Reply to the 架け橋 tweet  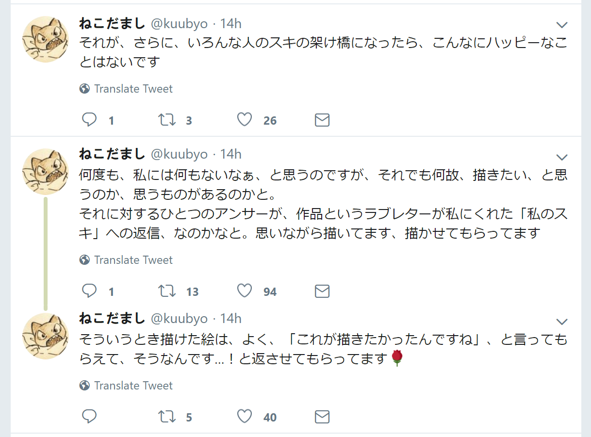[x=89, y=120]
